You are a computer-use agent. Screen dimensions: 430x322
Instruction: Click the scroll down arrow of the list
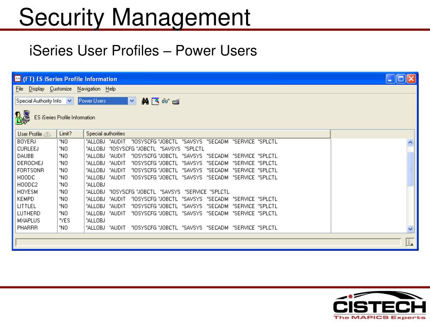(x=410, y=229)
